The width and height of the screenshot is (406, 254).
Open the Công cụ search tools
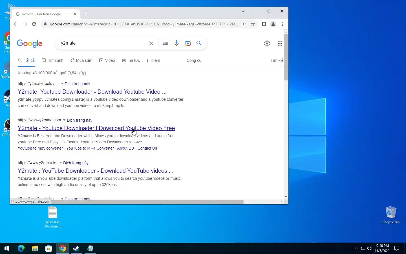[x=194, y=60]
